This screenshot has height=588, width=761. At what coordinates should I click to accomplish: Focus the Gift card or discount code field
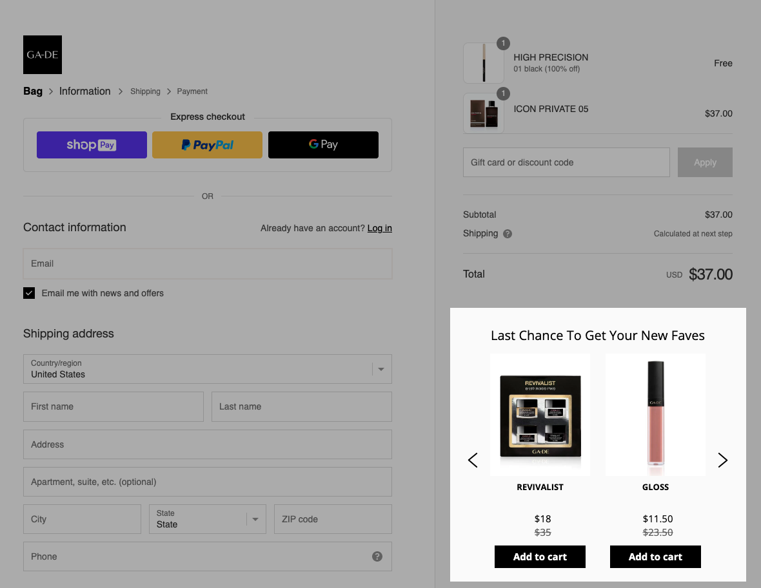tap(566, 162)
